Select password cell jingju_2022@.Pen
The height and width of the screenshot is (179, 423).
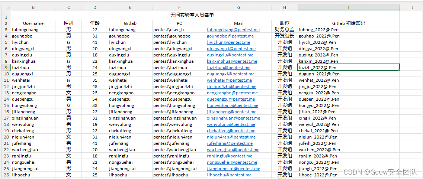(x=349, y=87)
